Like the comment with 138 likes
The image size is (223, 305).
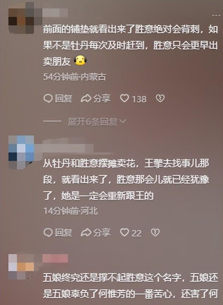(x=124, y=98)
